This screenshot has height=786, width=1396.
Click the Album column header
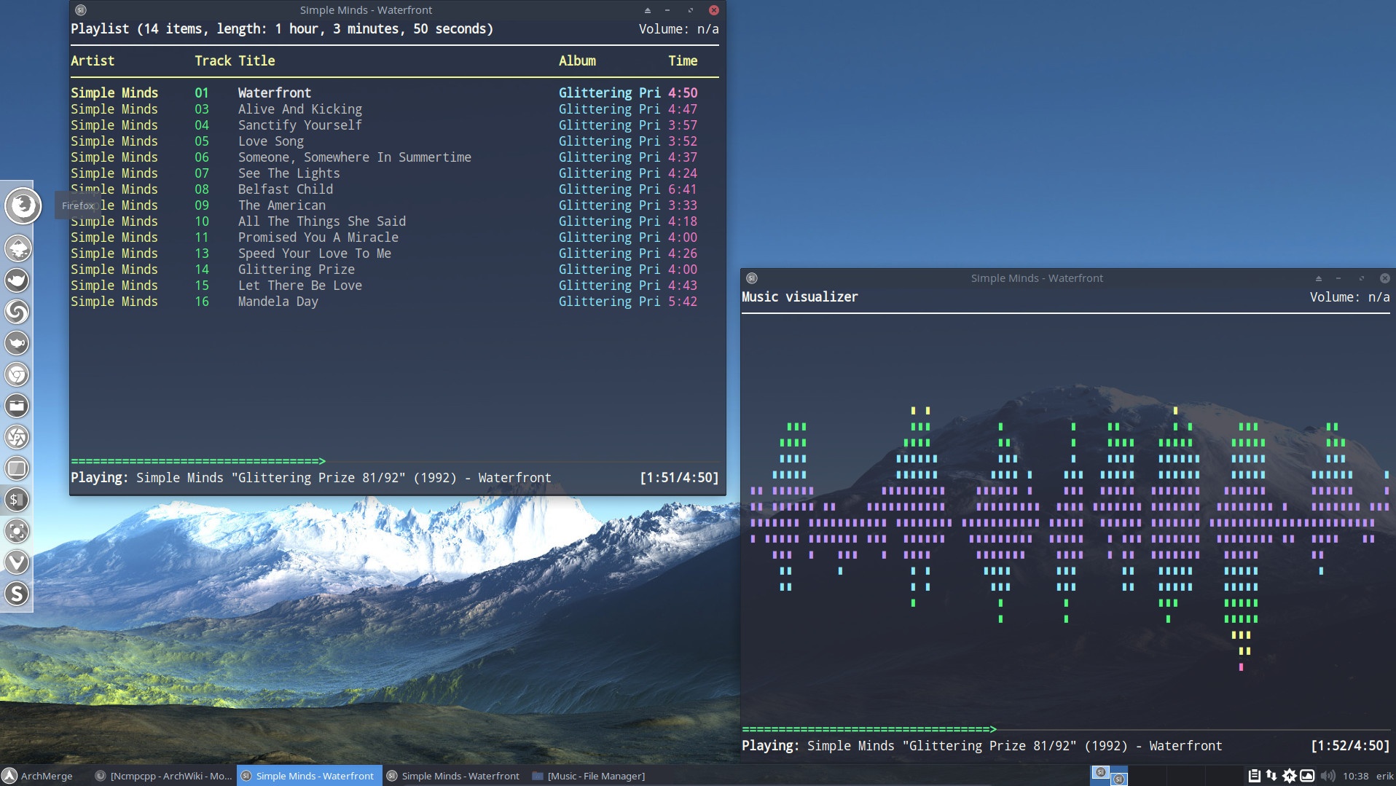point(577,61)
